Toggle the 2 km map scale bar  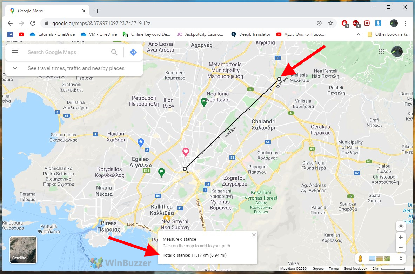click(x=389, y=268)
